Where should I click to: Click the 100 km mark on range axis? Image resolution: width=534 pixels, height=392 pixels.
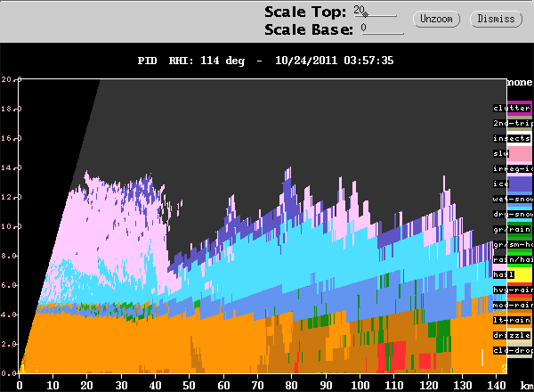pos(360,385)
